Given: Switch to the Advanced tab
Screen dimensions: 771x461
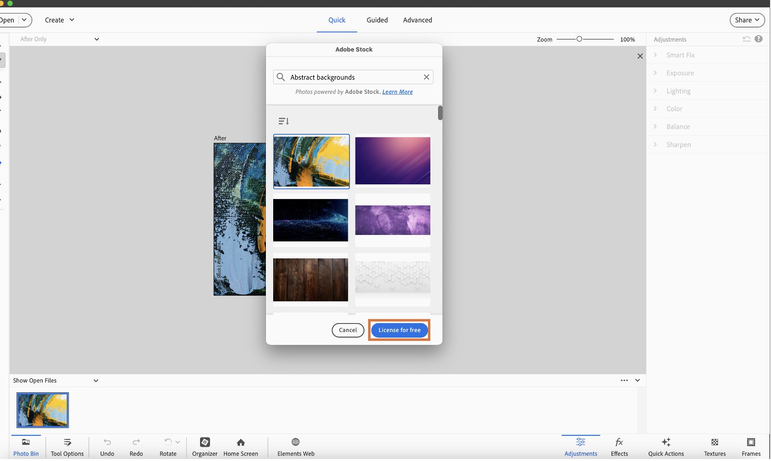Looking at the screenshot, I should click(x=417, y=20).
